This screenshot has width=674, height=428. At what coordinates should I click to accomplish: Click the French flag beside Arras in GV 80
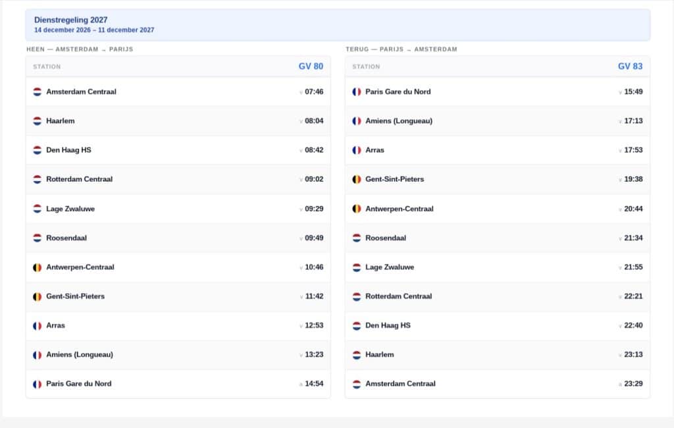point(38,326)
